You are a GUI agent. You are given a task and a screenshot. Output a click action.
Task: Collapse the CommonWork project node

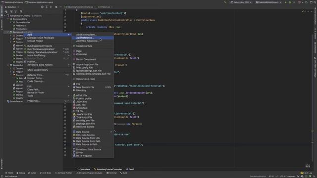(8, 19)
